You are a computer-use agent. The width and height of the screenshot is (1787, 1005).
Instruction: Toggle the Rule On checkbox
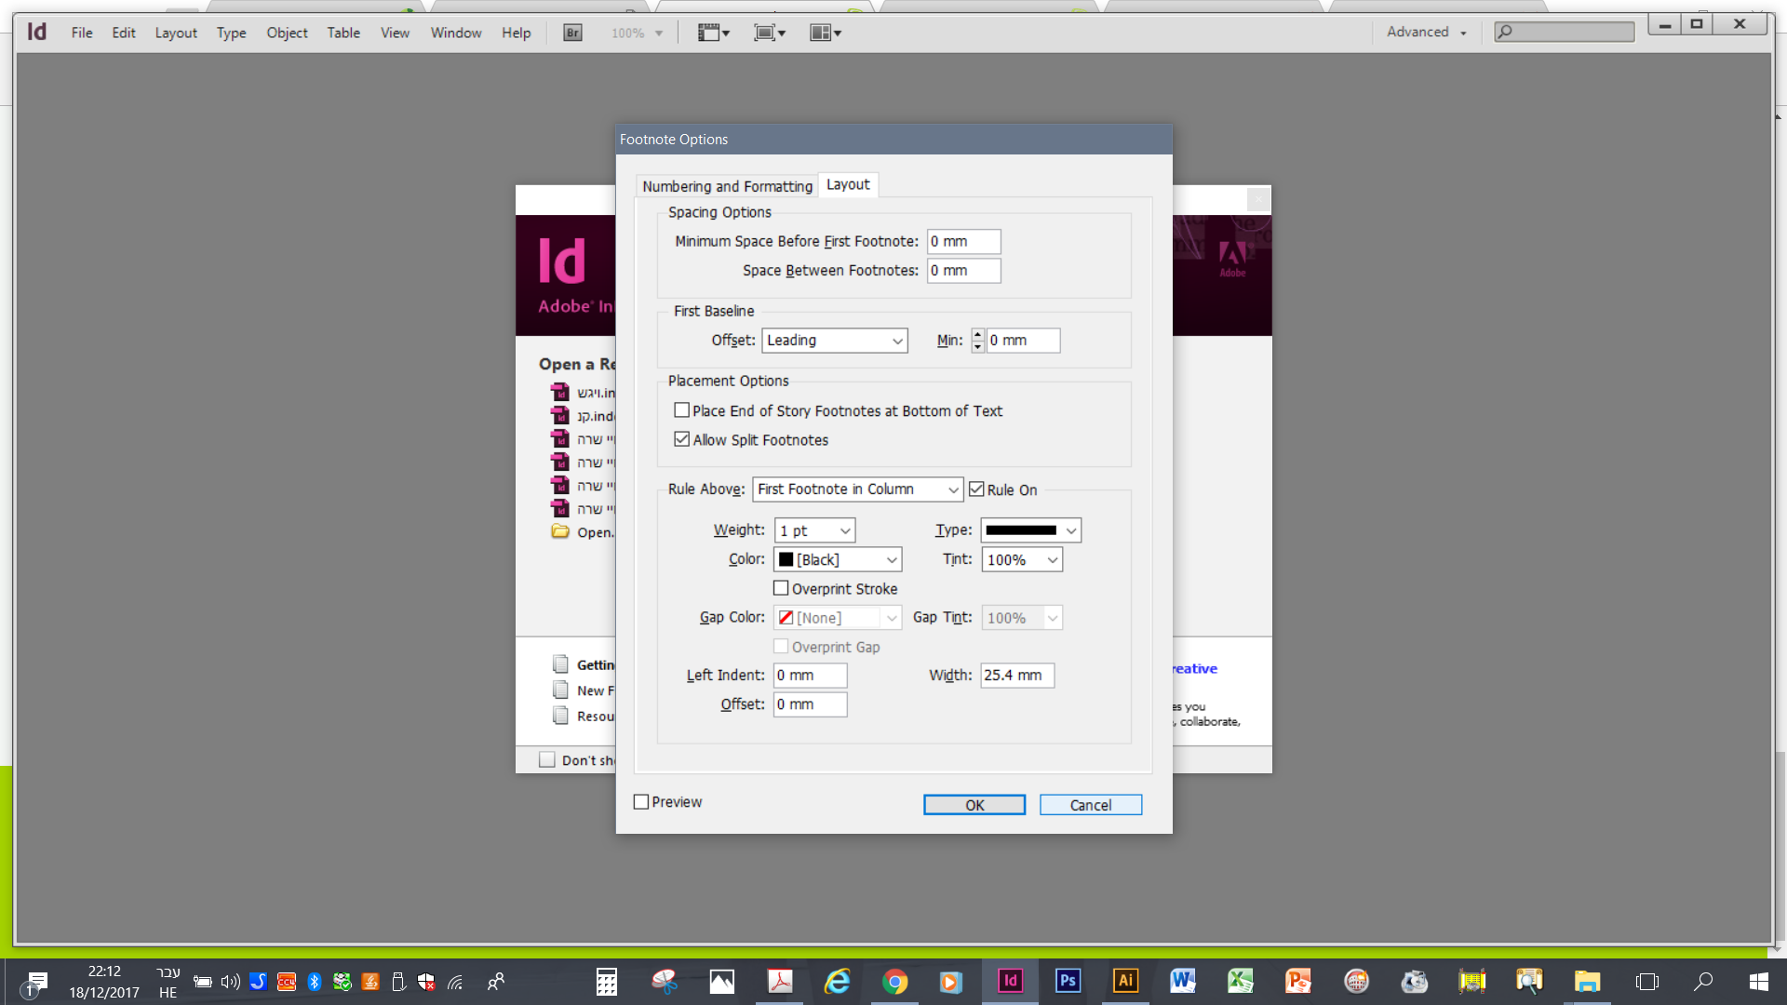point(976,489)
